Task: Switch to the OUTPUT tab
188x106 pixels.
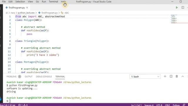Action: (x=28, y=77)
